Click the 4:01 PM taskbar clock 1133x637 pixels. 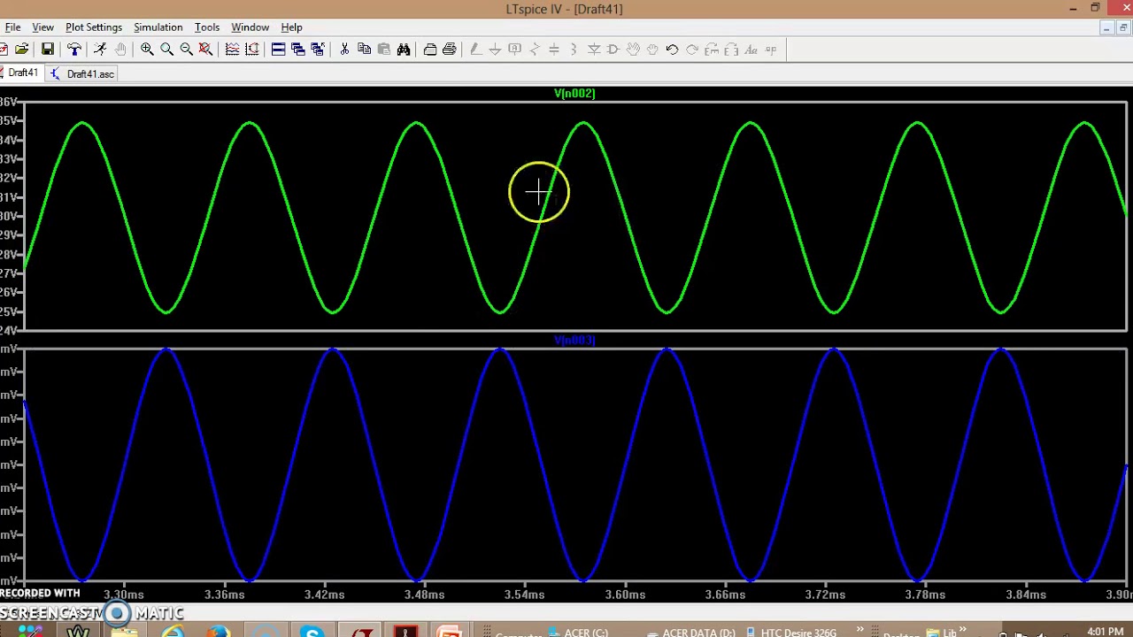point(1106,632)
